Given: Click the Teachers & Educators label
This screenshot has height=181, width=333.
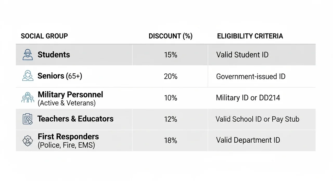Looking at the screenshot, I should tap(75, 119).
